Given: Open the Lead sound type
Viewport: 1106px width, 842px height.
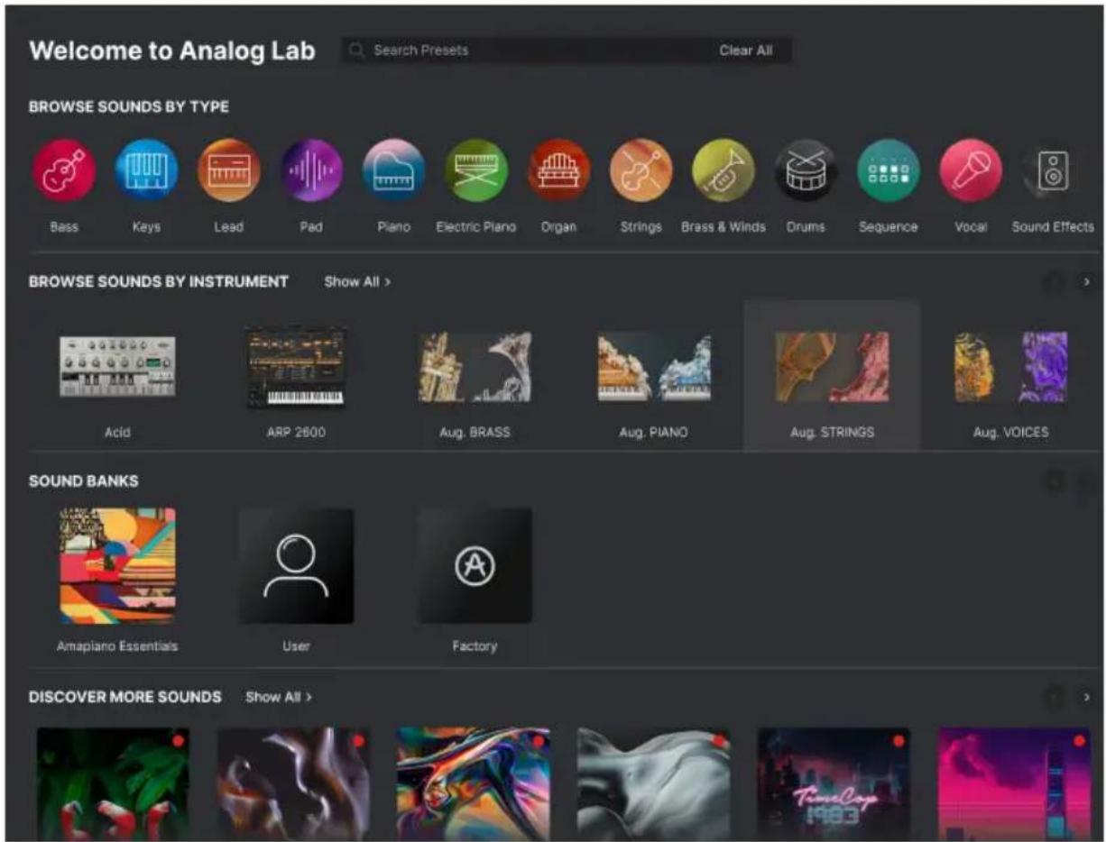Looking at the screenshot, I should coord(229,170).
